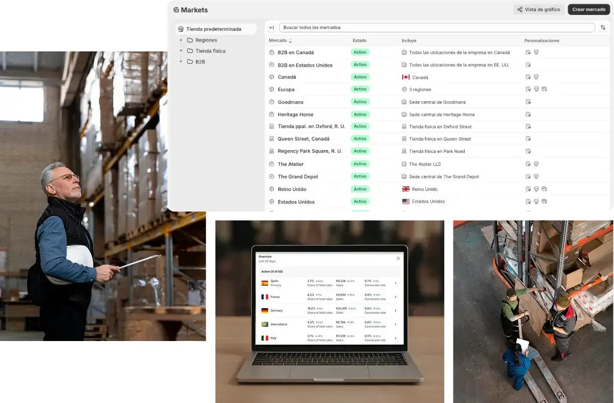The width and height of the screenshot is (614, 403).
Task: Click The Grand Depot market name
Action: pos(298,177)
